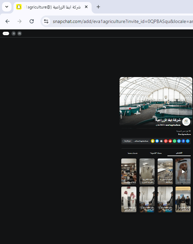Image resolution: width=193 pixels, height=244 pixels.
Task: Go forward in browser history
Action: 20,21
